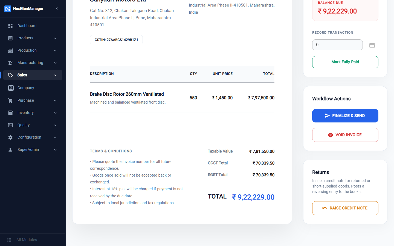Click the Workflow Actions heading
394x246 pixels.
tap(331, 99)
